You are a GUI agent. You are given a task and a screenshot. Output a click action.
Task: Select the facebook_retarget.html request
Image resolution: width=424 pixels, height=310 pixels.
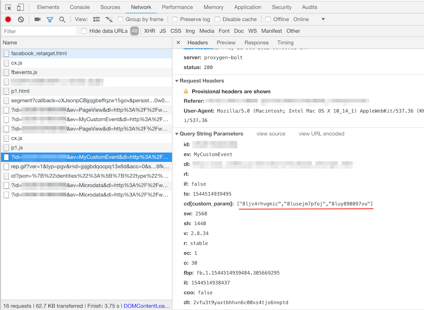point(87,53)
